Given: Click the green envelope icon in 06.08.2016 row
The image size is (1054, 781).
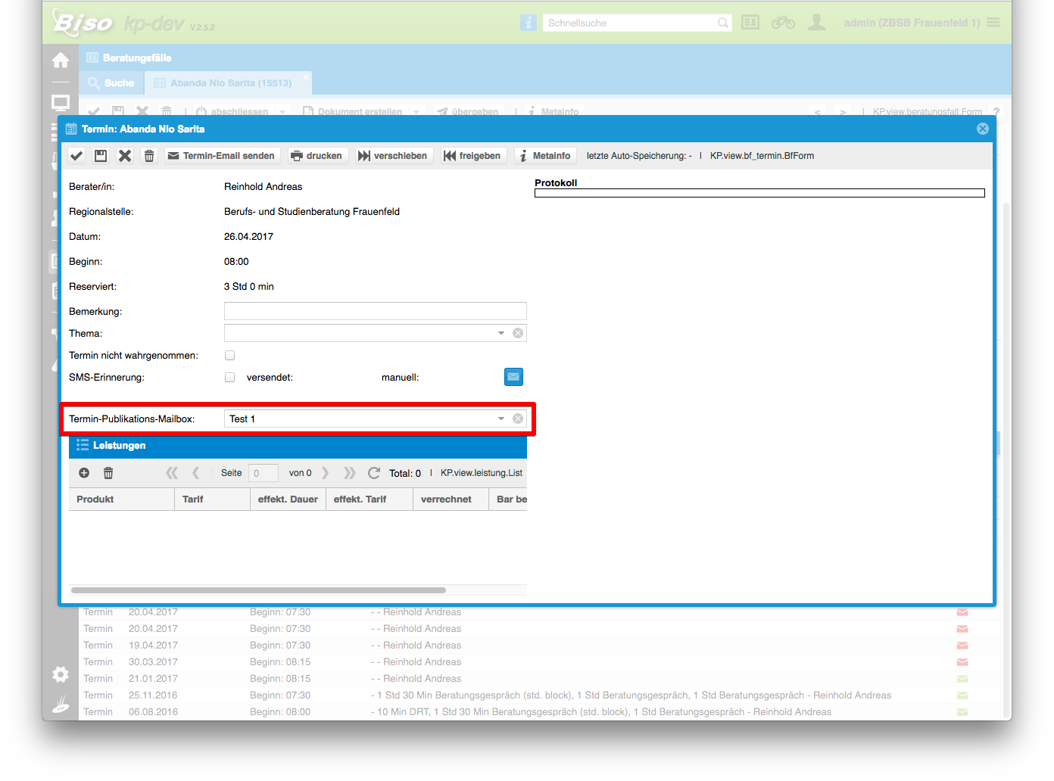Looking at the screenshot, I should (x=962, y=712).
